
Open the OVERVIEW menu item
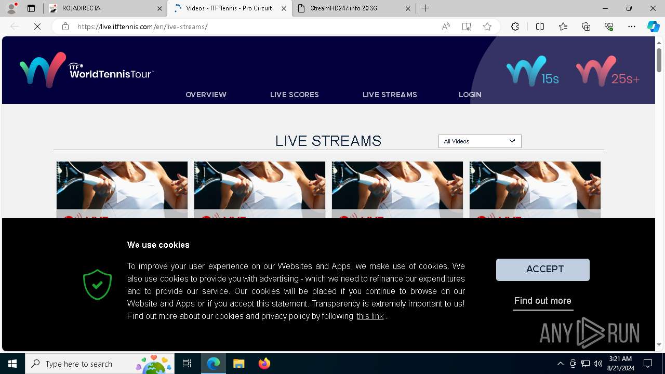(206, 95)
